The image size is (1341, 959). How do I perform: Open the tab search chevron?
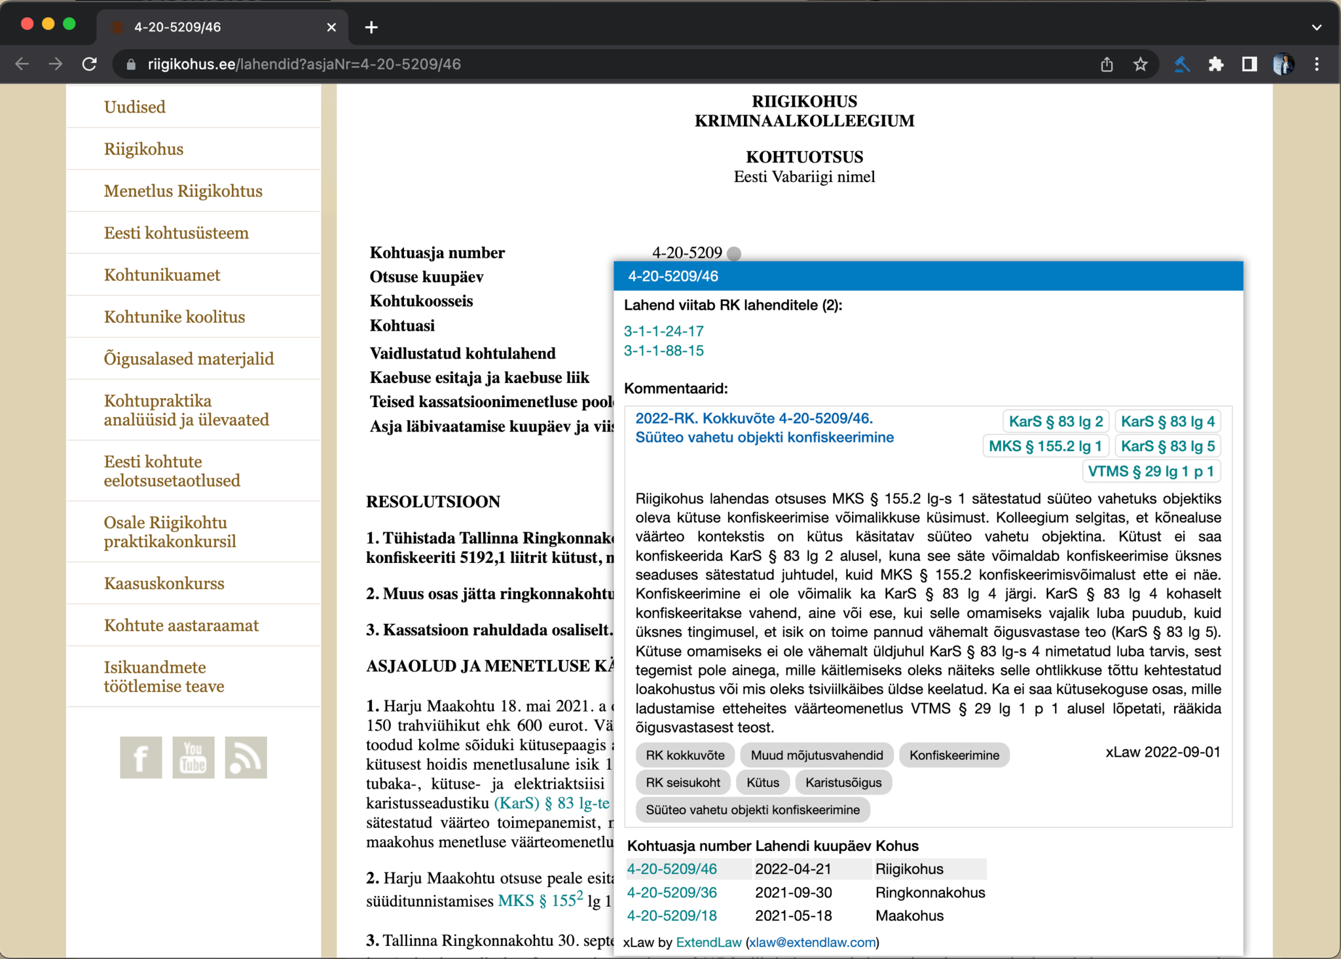click(1316, 27)
